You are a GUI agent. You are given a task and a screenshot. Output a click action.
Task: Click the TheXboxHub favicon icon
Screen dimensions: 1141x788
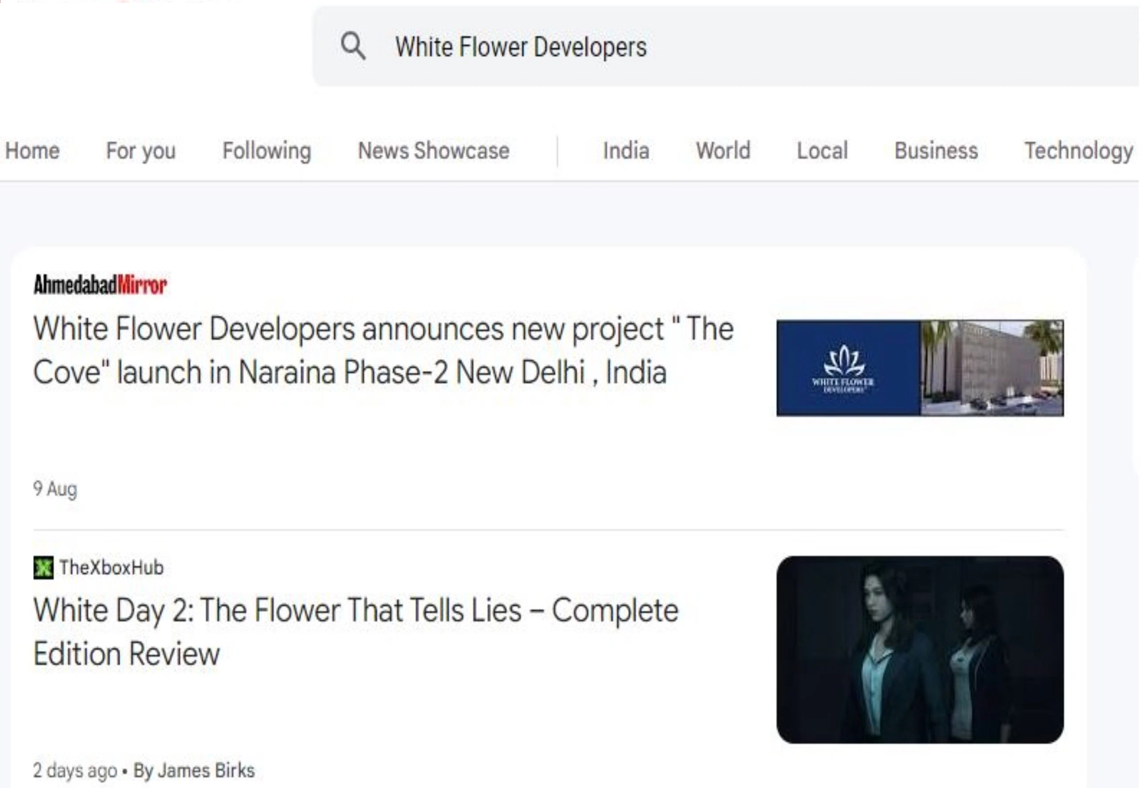coord(43,568)
